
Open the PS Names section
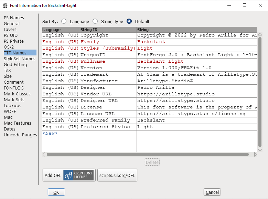(14, 18)
